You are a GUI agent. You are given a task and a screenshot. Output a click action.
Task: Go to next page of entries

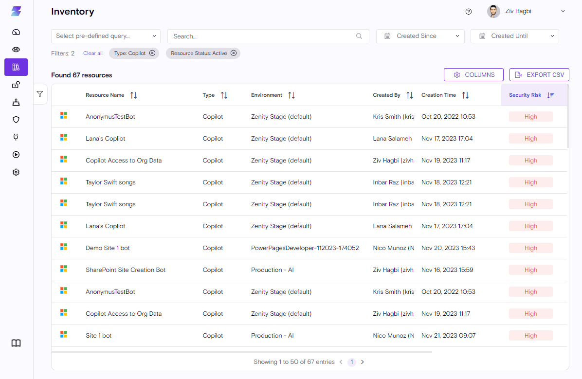coord(363,362)
